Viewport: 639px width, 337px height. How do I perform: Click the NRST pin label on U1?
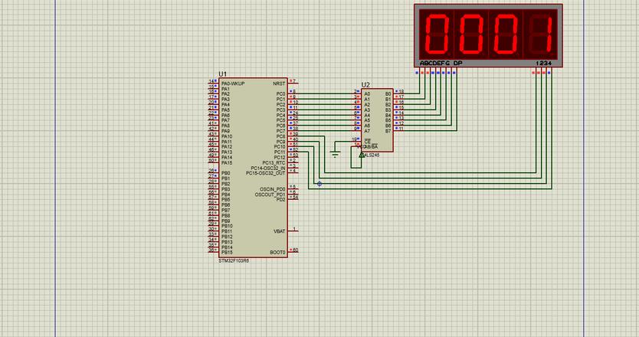(279, 83)
